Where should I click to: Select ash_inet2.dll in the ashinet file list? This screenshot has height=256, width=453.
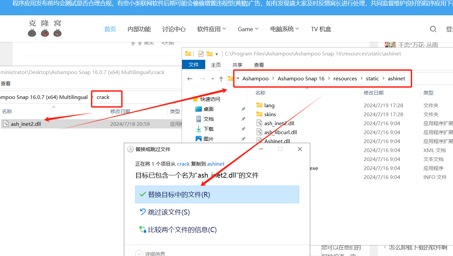[x=279, y=123]
